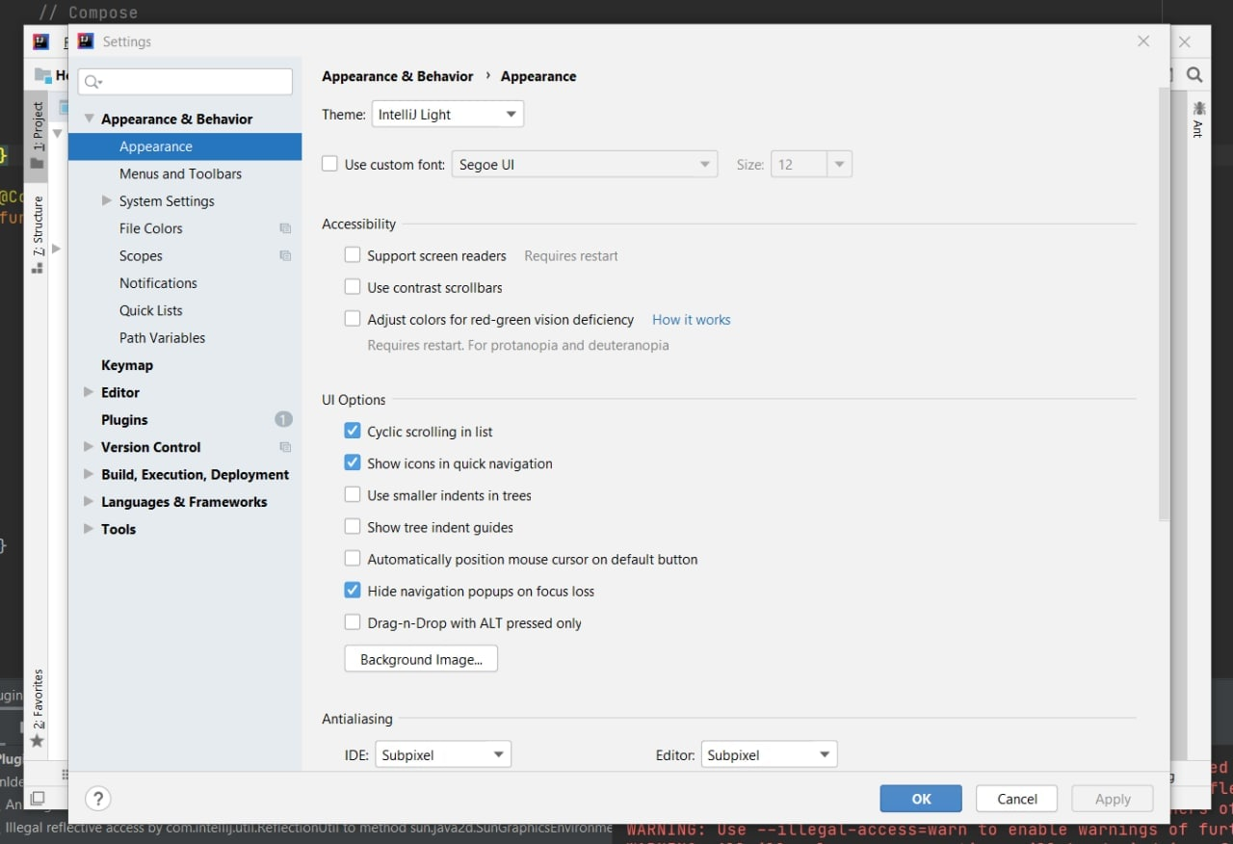
Task: Click the Search Everywhere magnifier icon
Action: [1194, 73]
